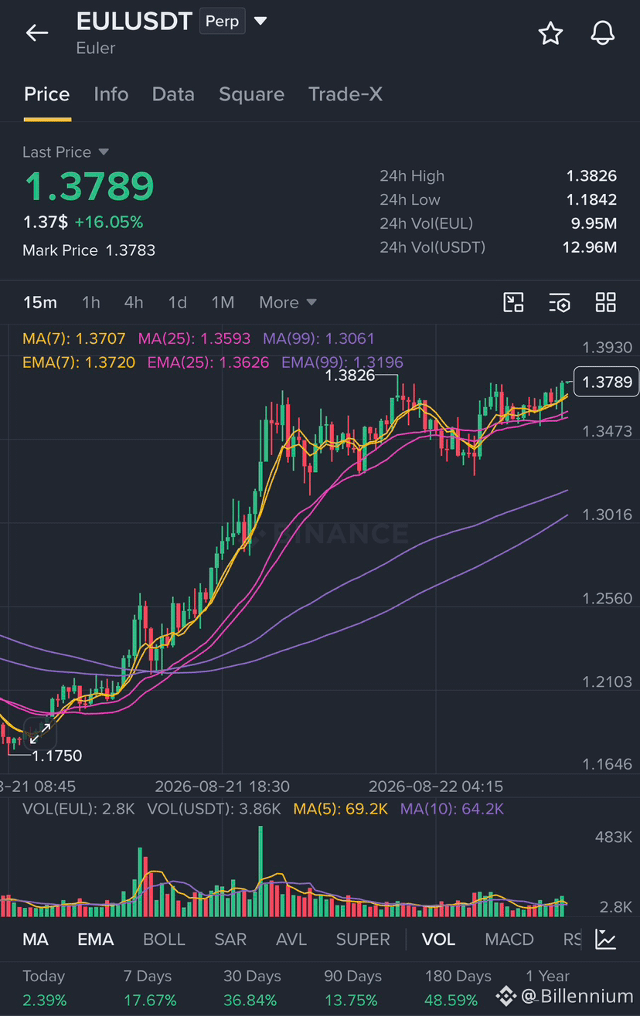Screen dimensions: 640x1016
Task: Select the 1d timeframe
Action: pyautogui.click(x=178, y=302)
